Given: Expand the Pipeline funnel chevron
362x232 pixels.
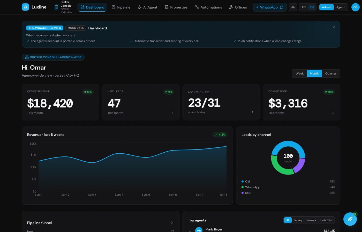Looking at the screenshot, I should pyautogui.click(x=172, y=223).
